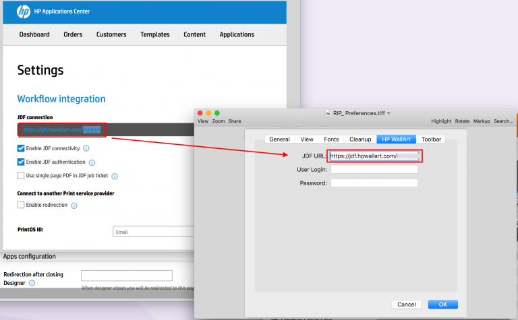Open info icon next to Designer label

point(32,283)
